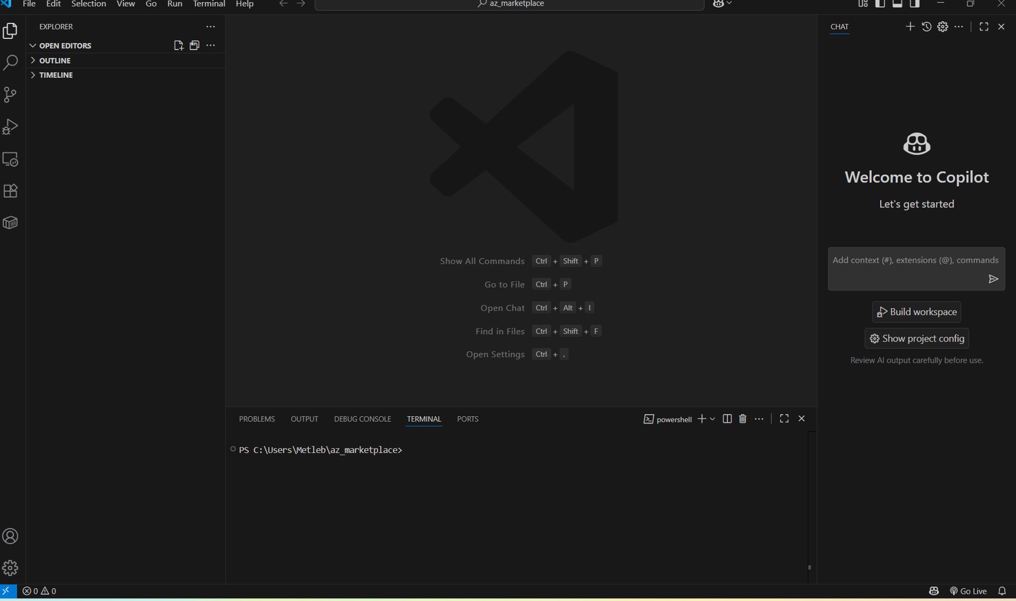Image resolution: width=1016 pixels, height=601 pixels.
Task: Start a new Copilot chat
Action: (x=910, y=27)
